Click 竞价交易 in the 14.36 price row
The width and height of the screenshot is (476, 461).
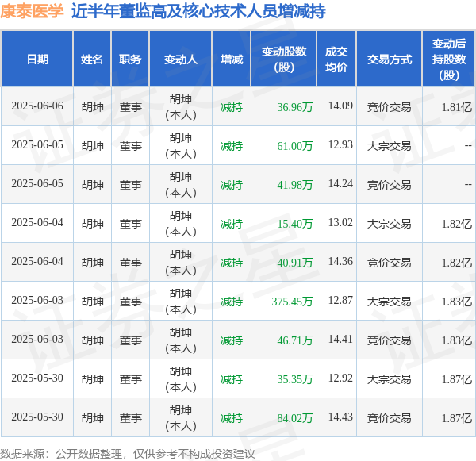pyautogui.click(x=390, y=263)
